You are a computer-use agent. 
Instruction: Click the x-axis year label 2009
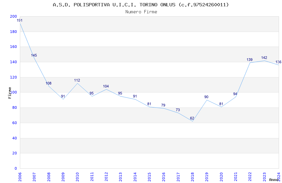pos(63,177)
